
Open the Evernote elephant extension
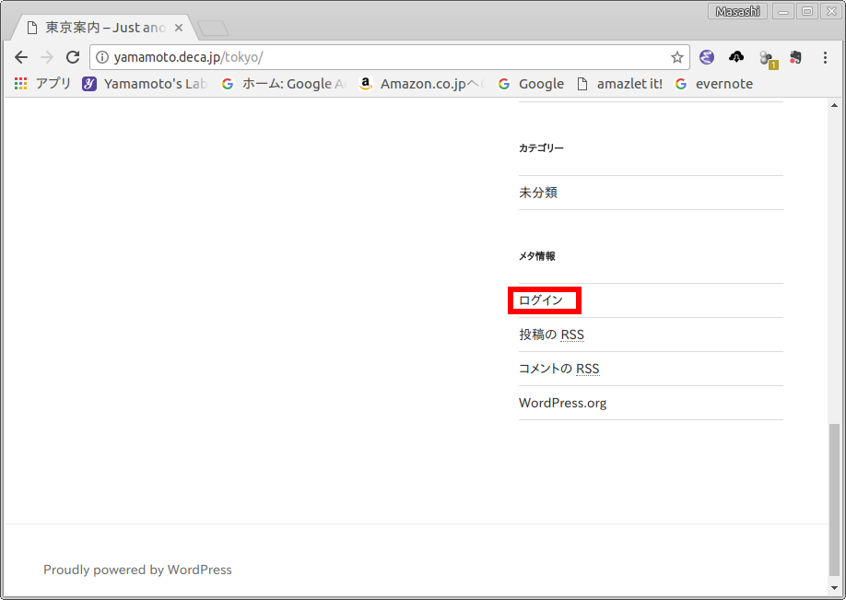click(x=796, y=57)
